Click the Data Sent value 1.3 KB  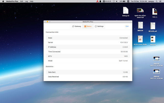[125, 72]
